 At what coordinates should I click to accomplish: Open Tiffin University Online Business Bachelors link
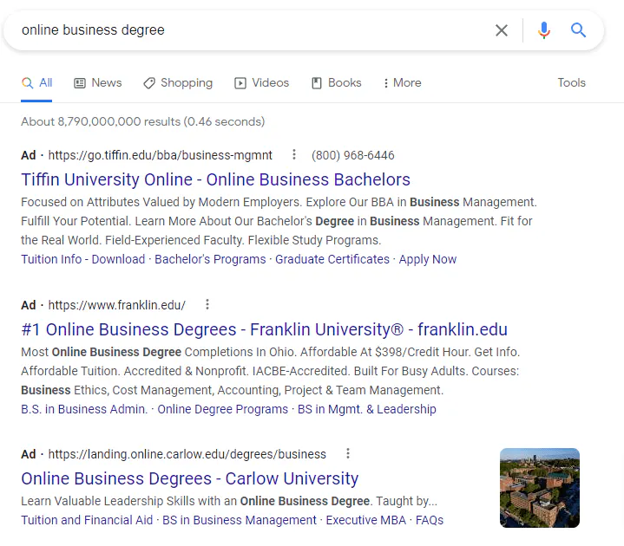[215, 180]
